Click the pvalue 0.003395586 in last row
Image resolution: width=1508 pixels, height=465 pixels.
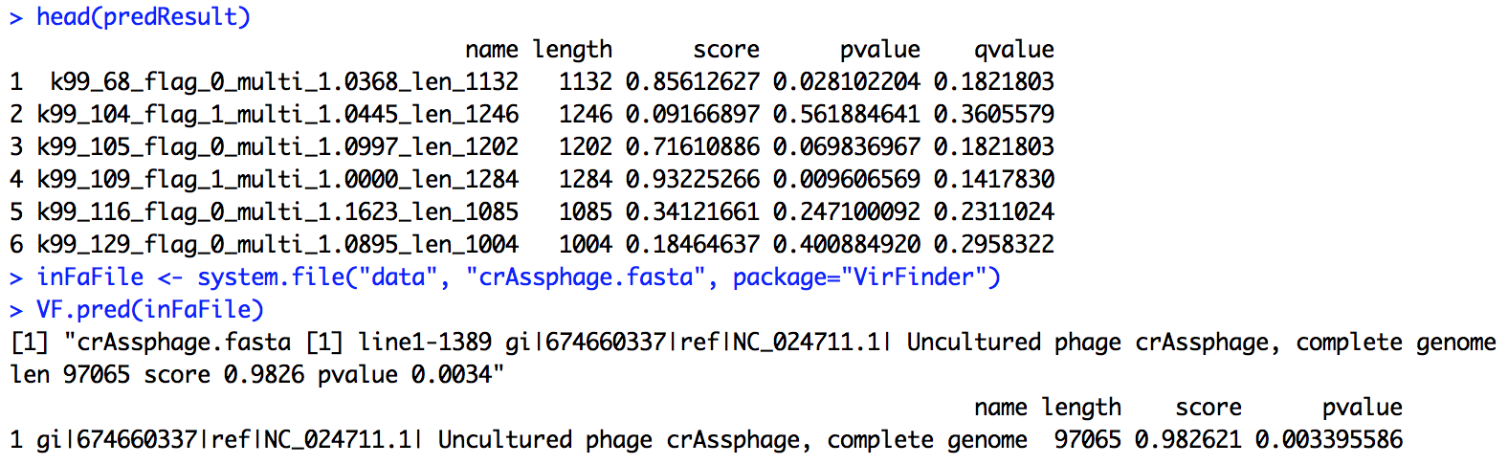click(x=1329, y=439)
